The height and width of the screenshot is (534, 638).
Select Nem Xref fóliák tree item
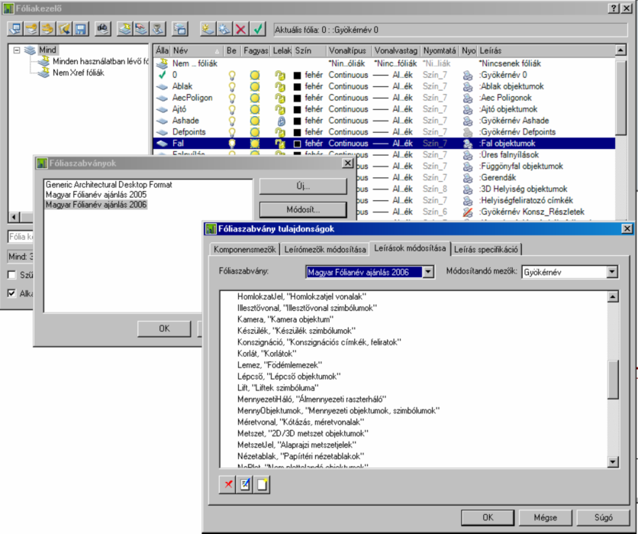[78, 73]
